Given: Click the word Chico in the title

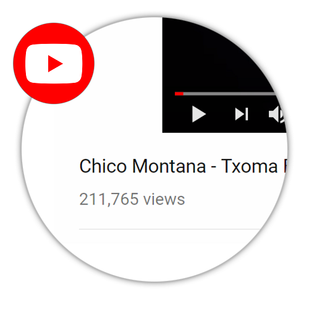Looking at the screenshot, I should point(103,166).
